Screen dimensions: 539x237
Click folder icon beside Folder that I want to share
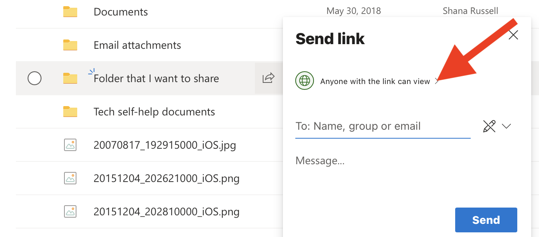pyautogui.click(x=70, y=78)
